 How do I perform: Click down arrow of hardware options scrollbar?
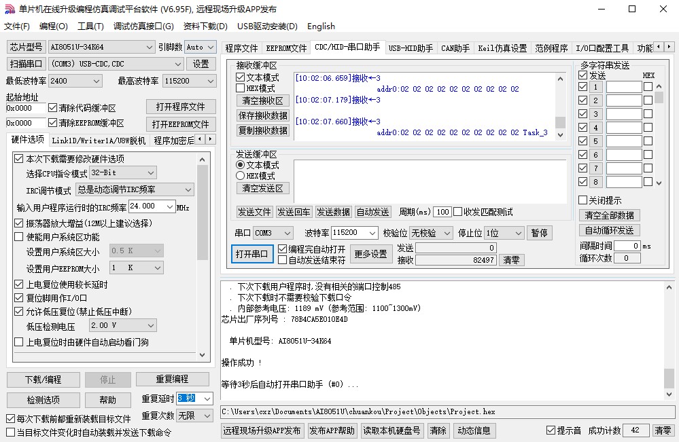[x=203, y=354]
